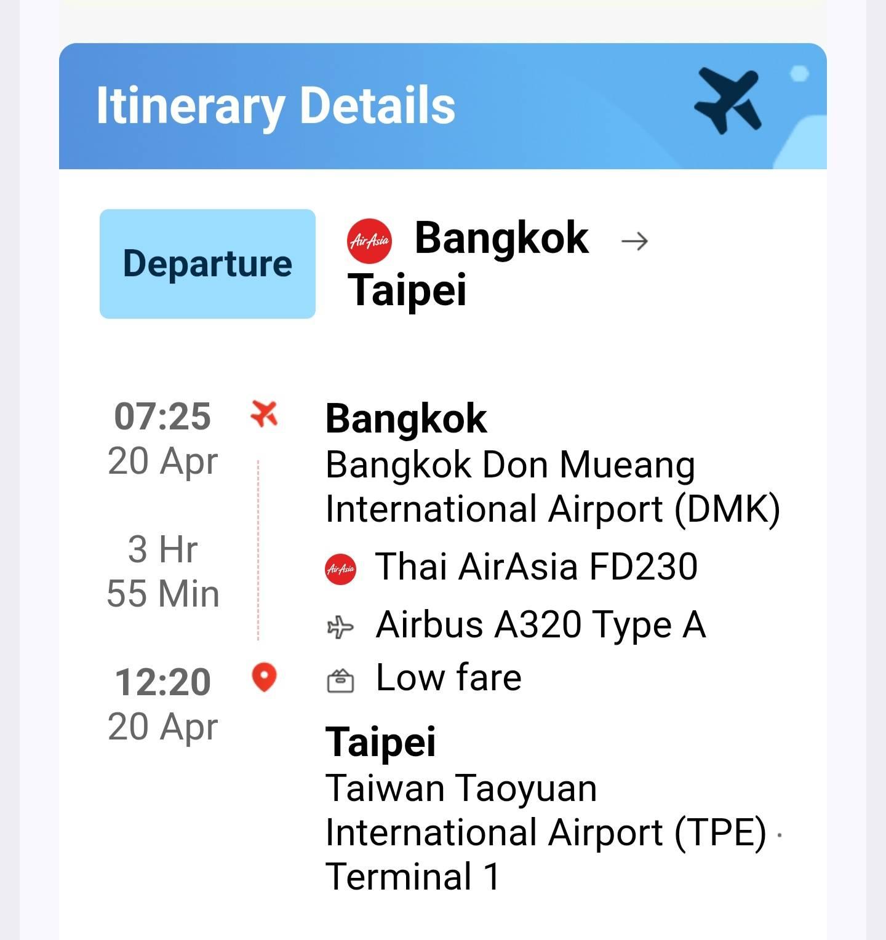Select the Departure tab label
This screenshot has height=940, width=886.
[x=207, y=264]
